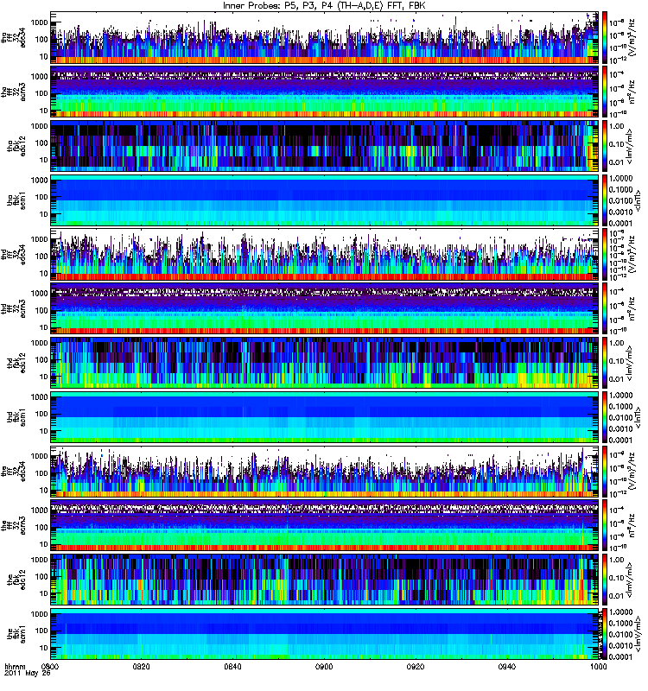The image size is (648, 691).
Task: Click the '2011 May 26' date label
Action: 28,674
